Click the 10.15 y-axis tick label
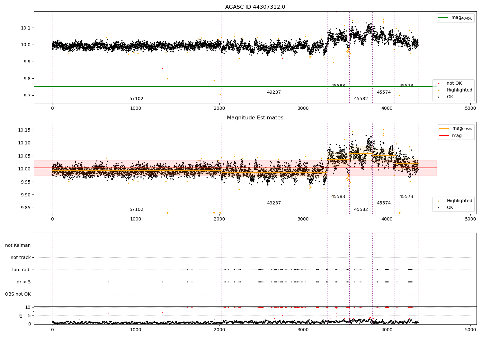Screen dimensions: 482x337 coord(24,130)
